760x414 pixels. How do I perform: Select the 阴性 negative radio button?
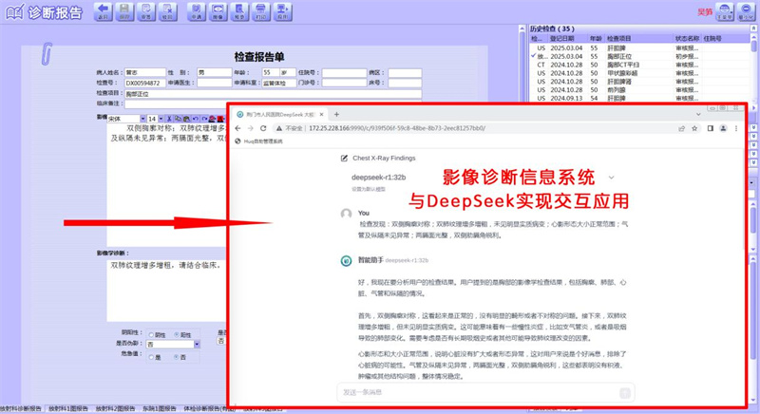pos(151,334)
